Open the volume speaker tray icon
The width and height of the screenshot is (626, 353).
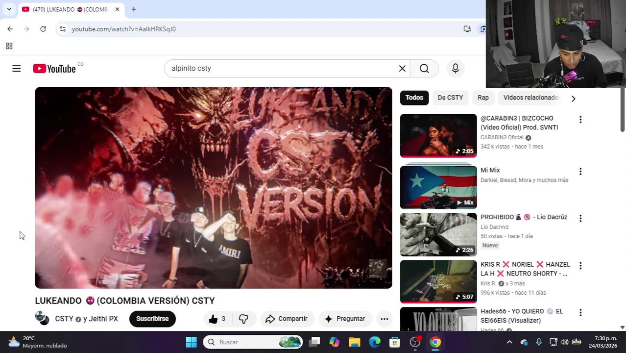565,342
